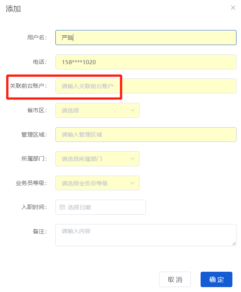Click the 关联前台账户 input field
Screen dimensions: 241x292
(146, 86)
